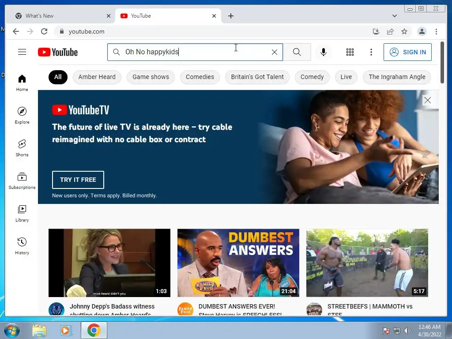Close the YouTube tab
This screenshot has width=452, height=339.
click(214, 16)
